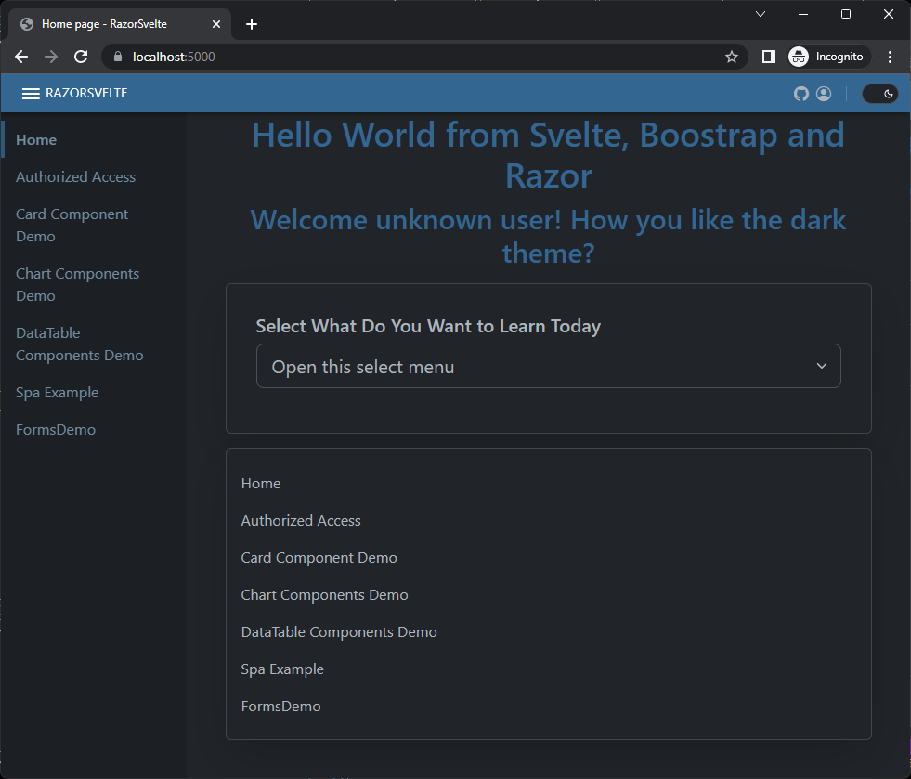911x779 pixels.
Task: Open the tab search chevron
Action: click(x=760, y=14)
